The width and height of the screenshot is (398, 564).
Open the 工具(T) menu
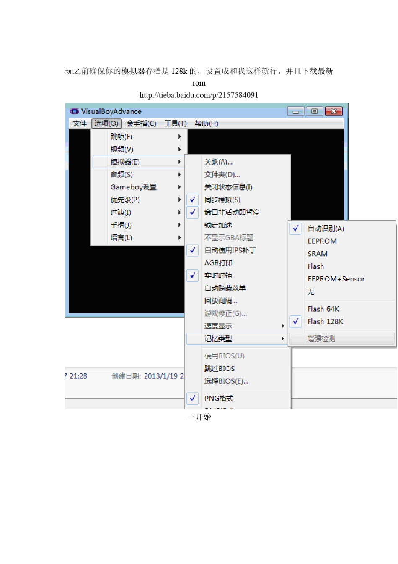pyautogui.click(x=175, y=123)
